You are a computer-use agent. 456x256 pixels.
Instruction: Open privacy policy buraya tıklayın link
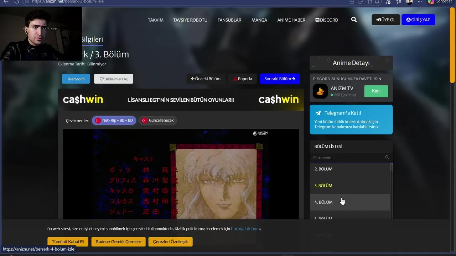tap(245, 229)
